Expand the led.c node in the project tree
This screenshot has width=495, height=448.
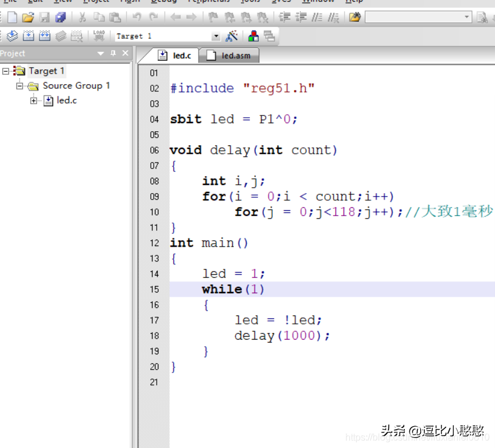pos(34,101)
